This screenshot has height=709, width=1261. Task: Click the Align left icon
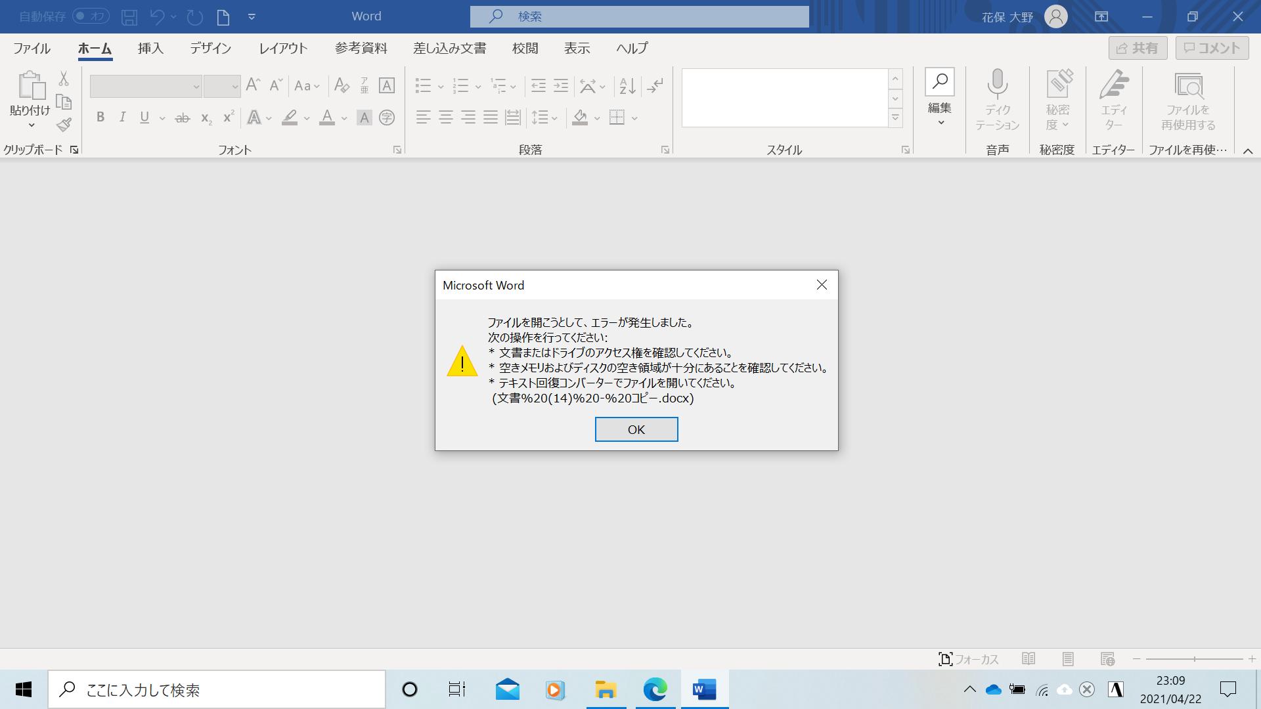[x=424, y=118]
